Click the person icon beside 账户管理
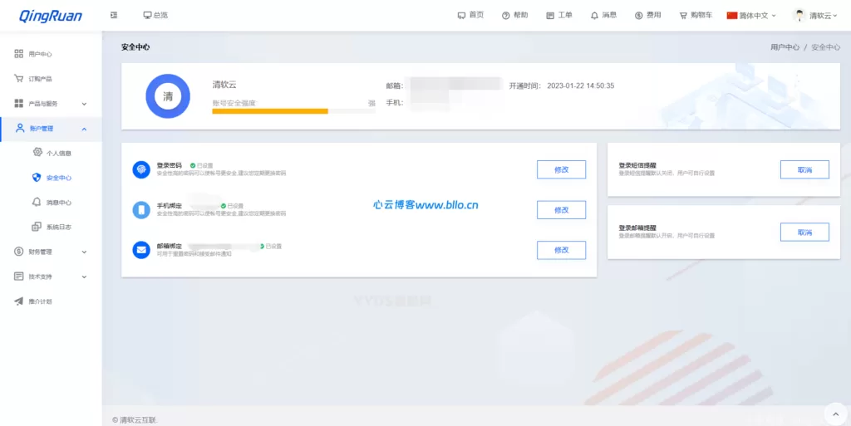 [20, 128]
